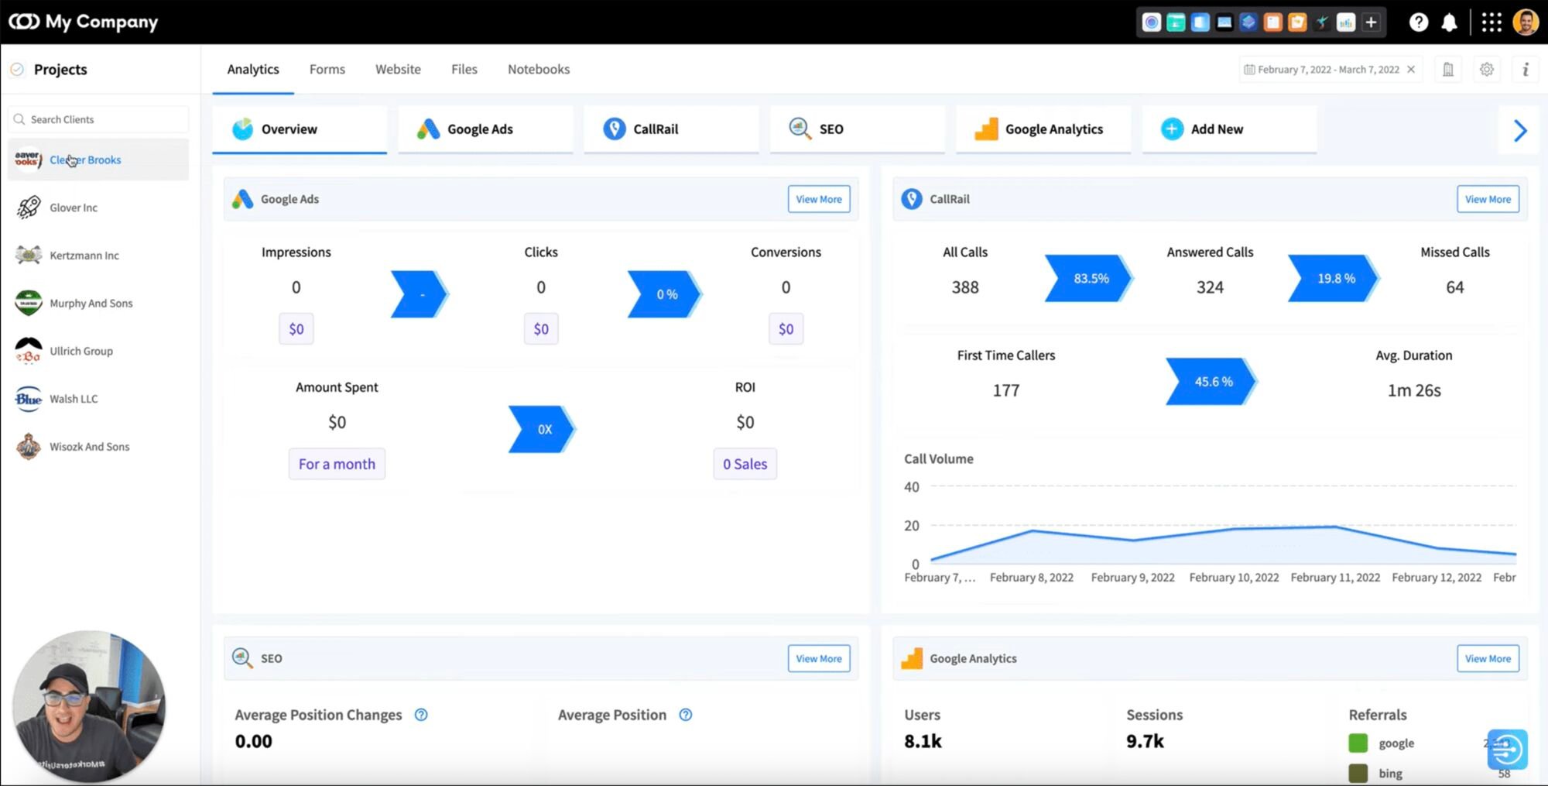1548x786 pixels.
Task: Click Add New integration
Action: point(1229,129)
